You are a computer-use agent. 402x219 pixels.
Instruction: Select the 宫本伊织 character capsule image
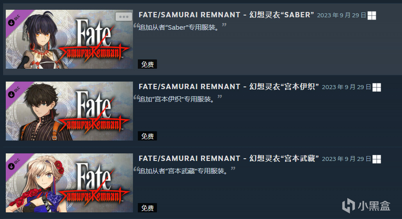tap(69, 111)
